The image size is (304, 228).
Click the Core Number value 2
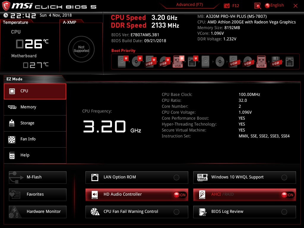coord(240,107)
